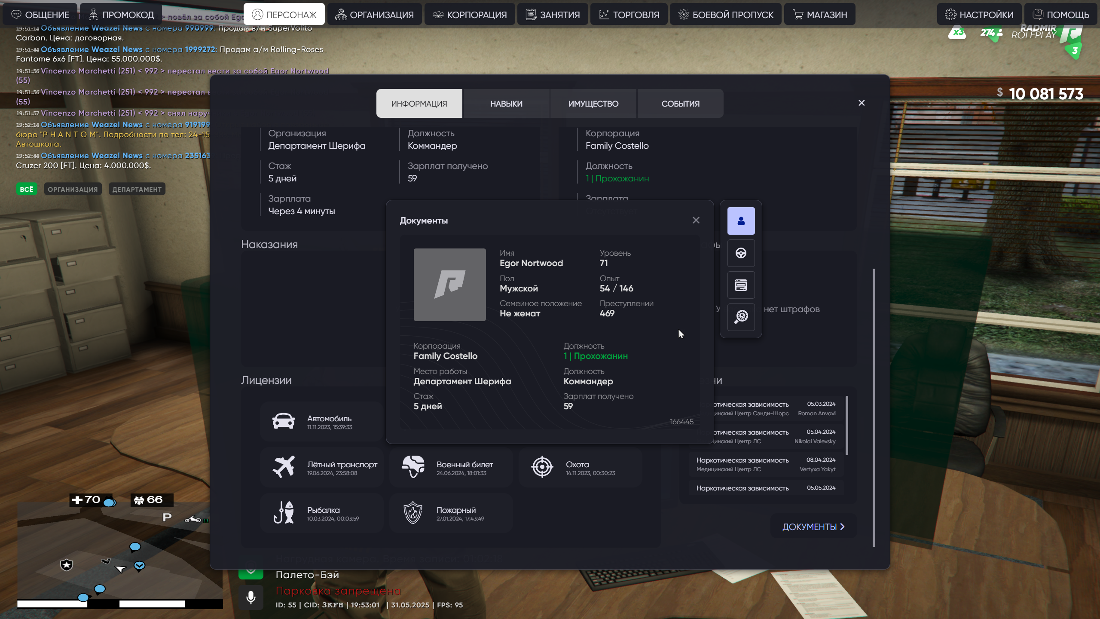Screen dimensions: 1100x619
Task: Click the armor vest indicator
Action: [x=139, y=500]
